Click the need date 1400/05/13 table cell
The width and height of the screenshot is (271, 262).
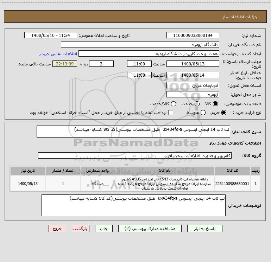[x=28, y=184]
